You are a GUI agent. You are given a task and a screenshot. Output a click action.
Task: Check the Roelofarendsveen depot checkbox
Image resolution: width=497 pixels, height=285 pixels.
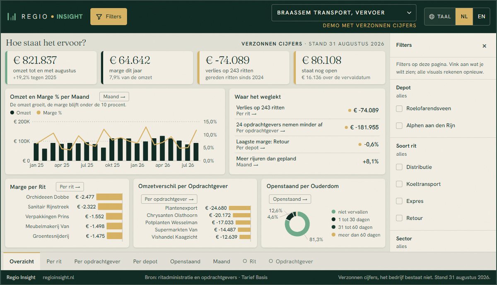(399, 109)
